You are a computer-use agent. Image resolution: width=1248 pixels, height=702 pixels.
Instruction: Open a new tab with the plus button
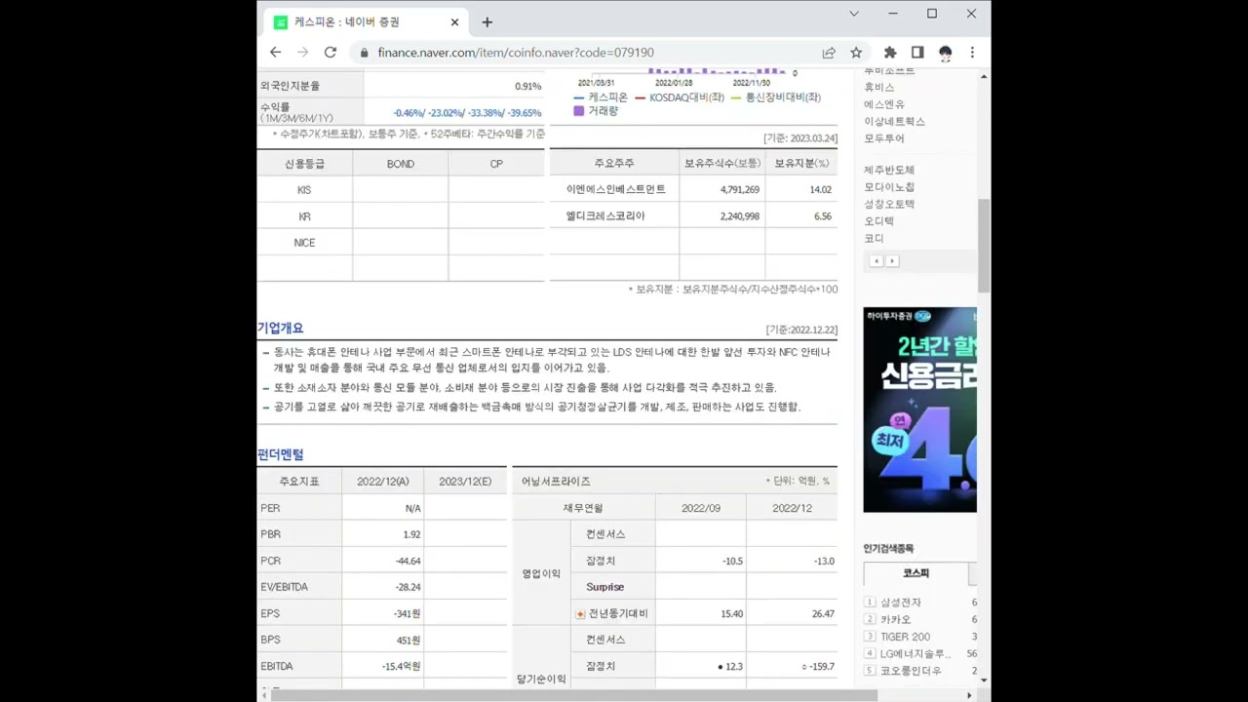click(487, 22)
